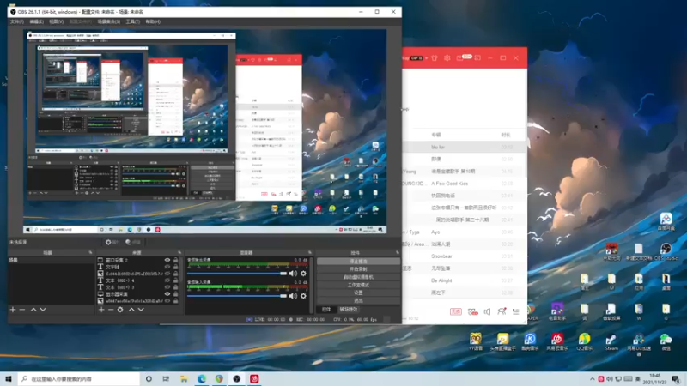The image size is (687, 386).
Task: Toggle lock on 显示器采集 source
Action: [176, 294]
